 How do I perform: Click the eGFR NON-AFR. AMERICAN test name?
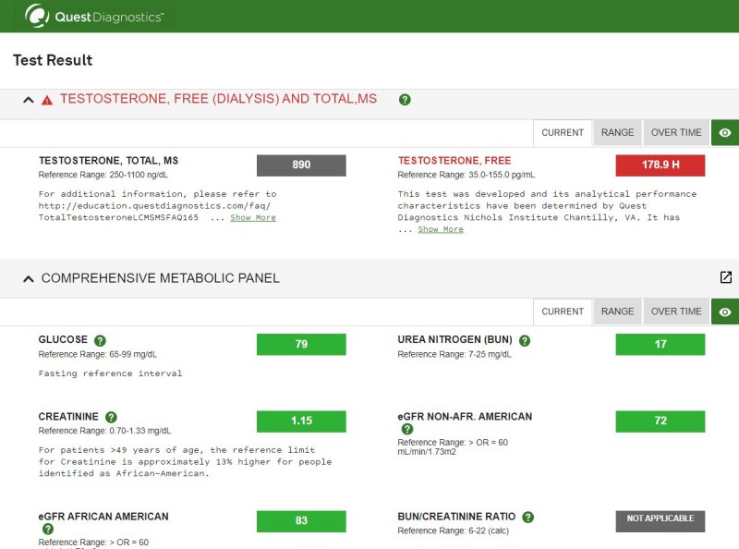pos(465,417)
